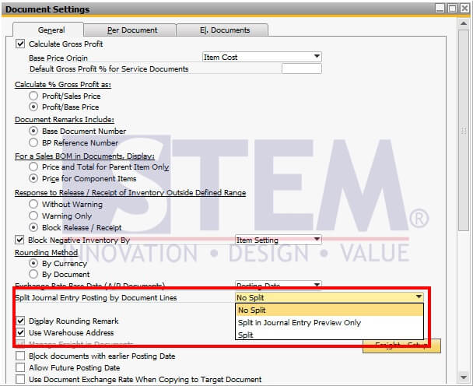Viewport: 473px width, 386px height.
Task: Uncheck Calculate Gross Profit
Action: pos(20,44)
